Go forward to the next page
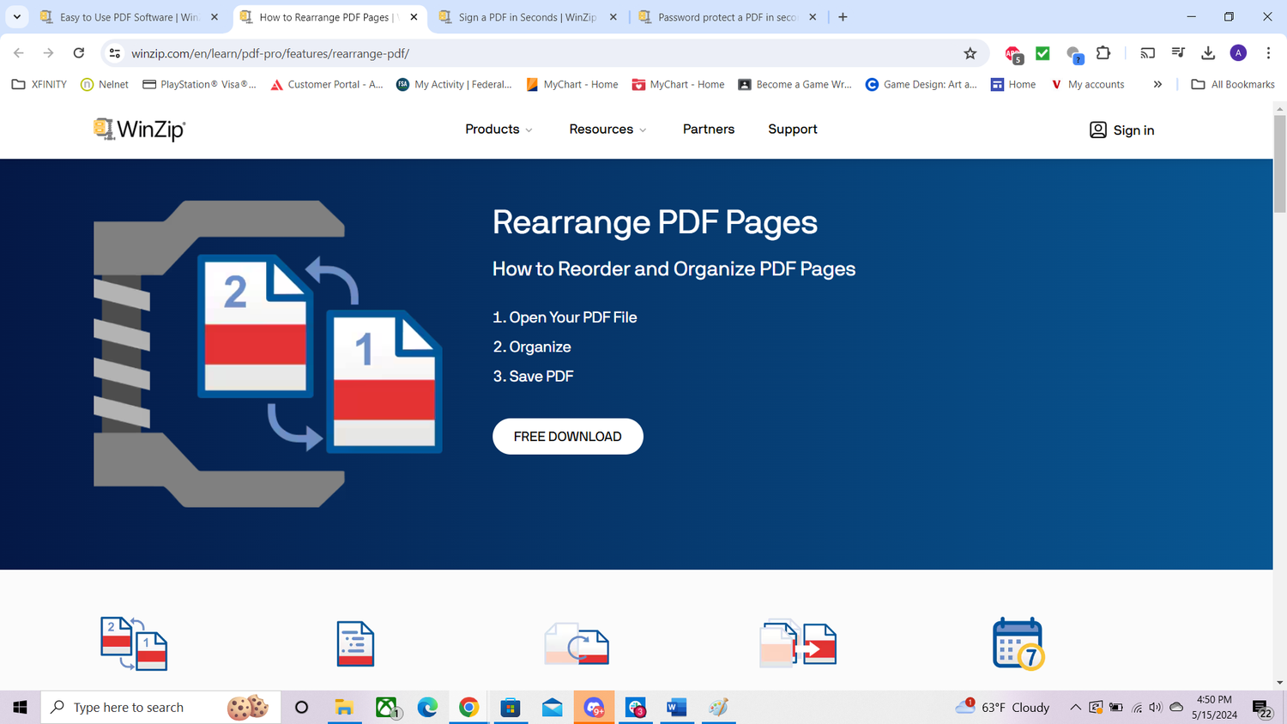1287x724 pixels. coord(49,53)
